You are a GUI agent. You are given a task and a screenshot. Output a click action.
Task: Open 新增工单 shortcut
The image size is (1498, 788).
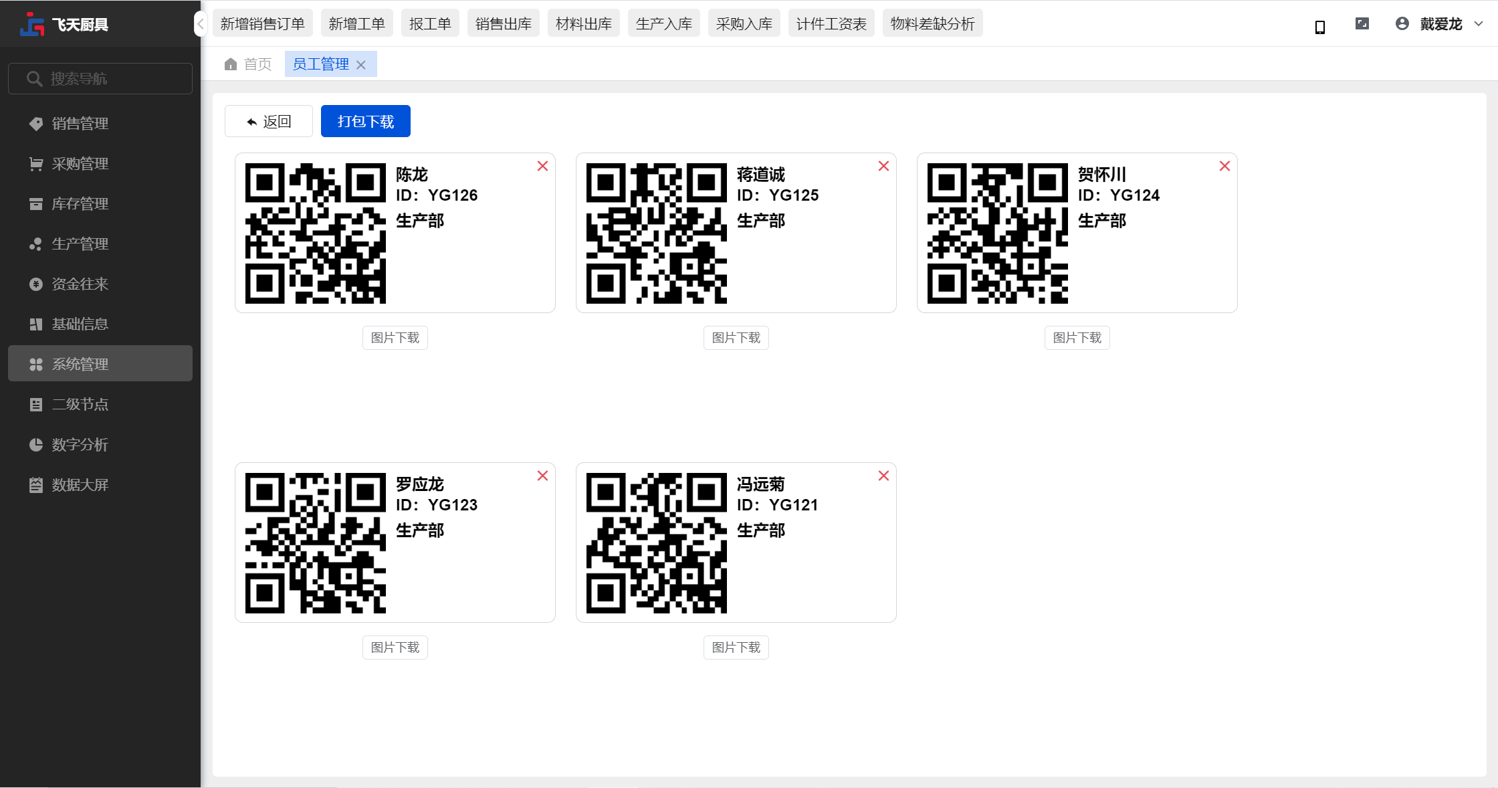pos(357,23)
